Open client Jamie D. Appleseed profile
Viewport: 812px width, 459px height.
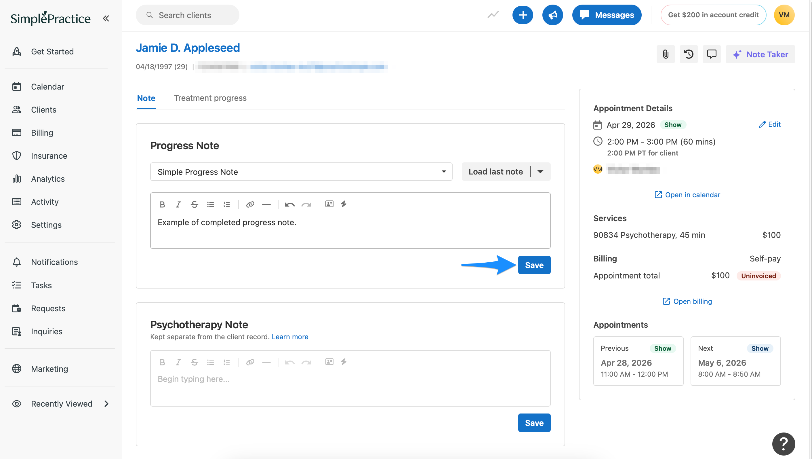pos(188,48)
